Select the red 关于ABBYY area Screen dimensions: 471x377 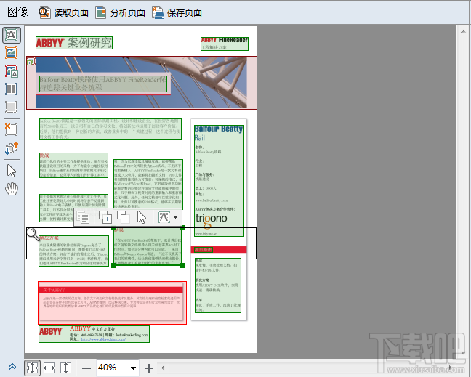[112, 303]
